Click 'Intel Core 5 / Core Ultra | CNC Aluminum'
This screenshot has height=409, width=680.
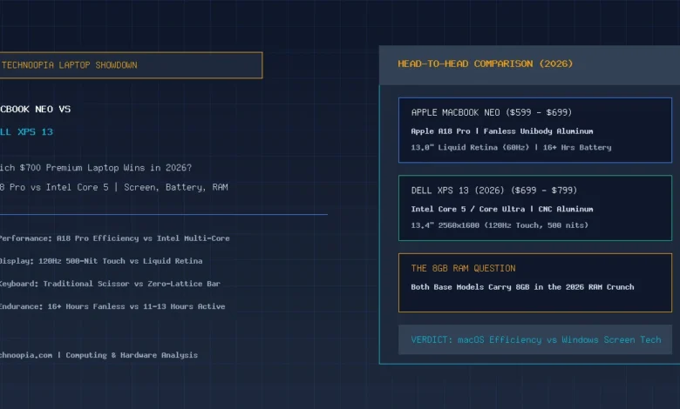pyautogui.click(x=502, y=209)
